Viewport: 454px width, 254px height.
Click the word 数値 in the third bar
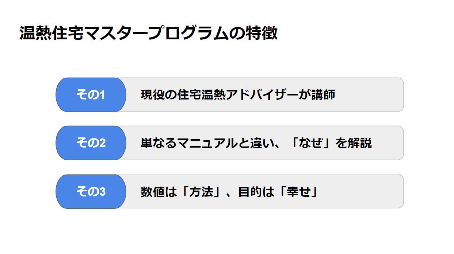point(153,191)
